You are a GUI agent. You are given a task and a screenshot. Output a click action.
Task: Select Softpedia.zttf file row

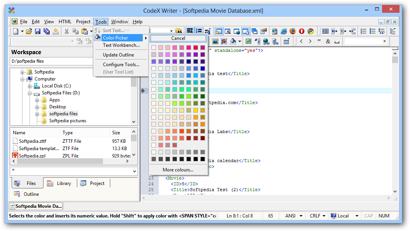(x=71, y=141)
